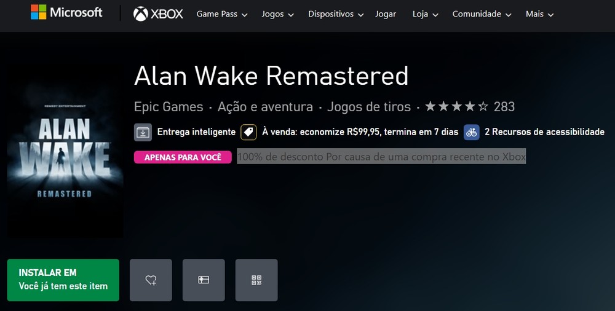Expand the Loja menu

point(426,14)
